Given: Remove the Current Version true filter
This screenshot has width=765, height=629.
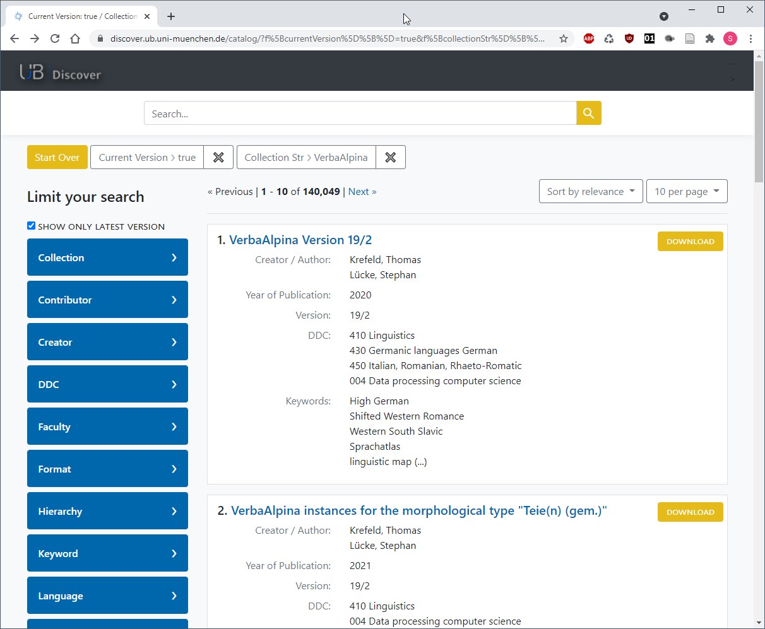Looking at the screenshot, I should pyautogui.click(x=218, y=158).
